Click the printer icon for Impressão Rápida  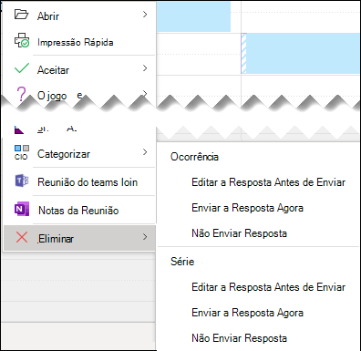(x=22, y=41)
